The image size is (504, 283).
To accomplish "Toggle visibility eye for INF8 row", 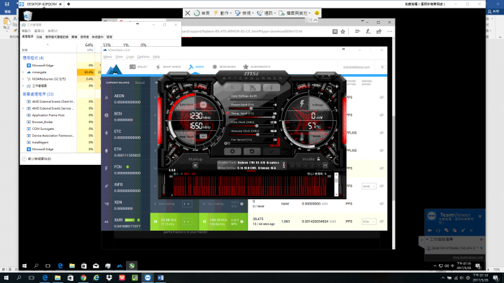I will click(381, 186).
